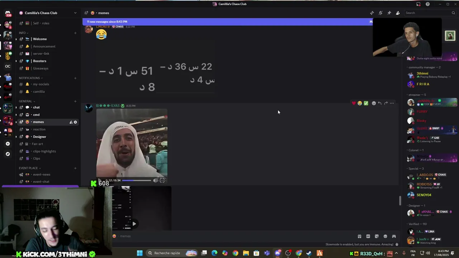Play the lower video attachment
Screen dimensions: 459x258
click(134, 224)
